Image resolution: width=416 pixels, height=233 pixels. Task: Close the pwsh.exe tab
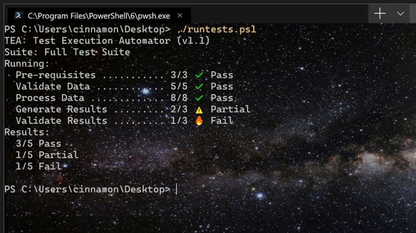pos(180,16)
